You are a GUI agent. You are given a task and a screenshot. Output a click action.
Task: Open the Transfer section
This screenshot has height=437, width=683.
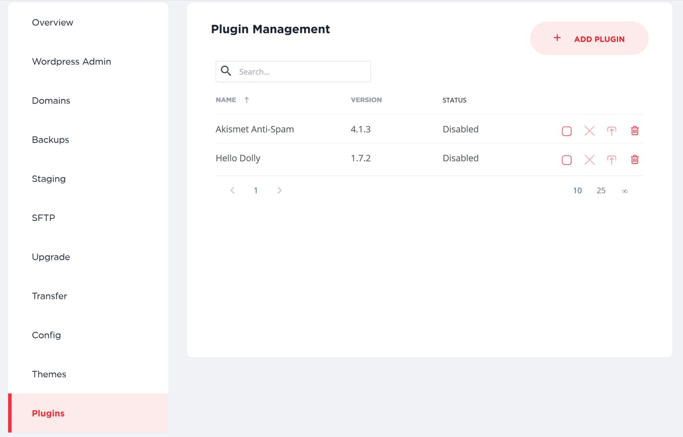(49, 296)
